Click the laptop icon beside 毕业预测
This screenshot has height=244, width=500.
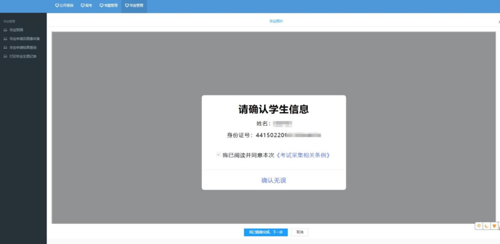coord(6,30)
